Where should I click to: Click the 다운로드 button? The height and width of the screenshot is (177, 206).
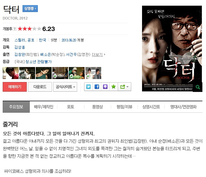(40, 87)
